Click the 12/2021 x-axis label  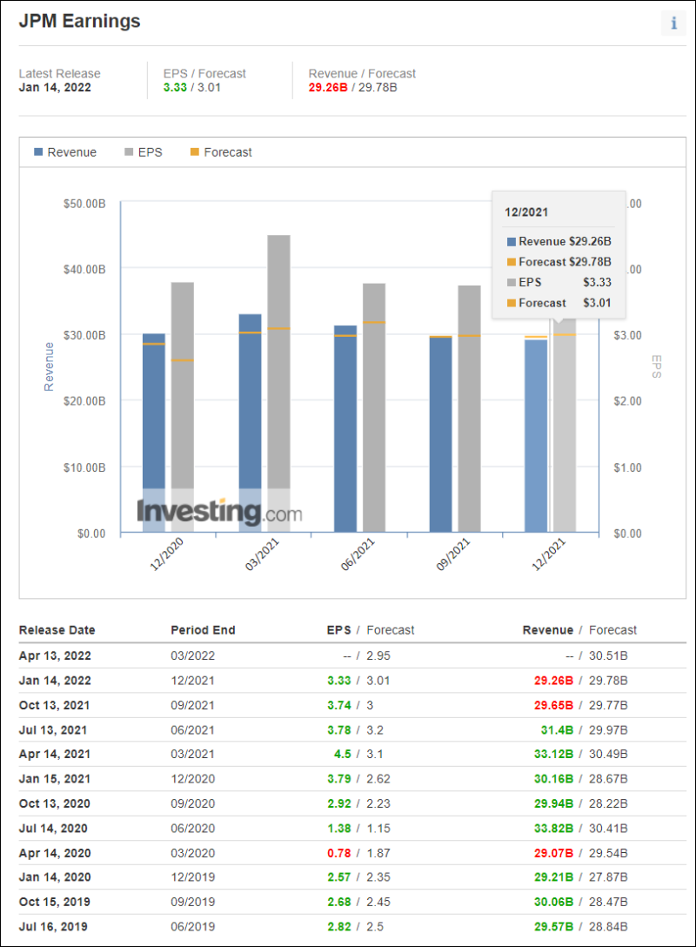(548, 554)
